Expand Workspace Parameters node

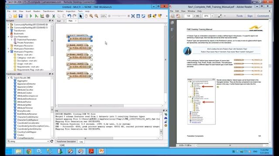coord(8,49)
